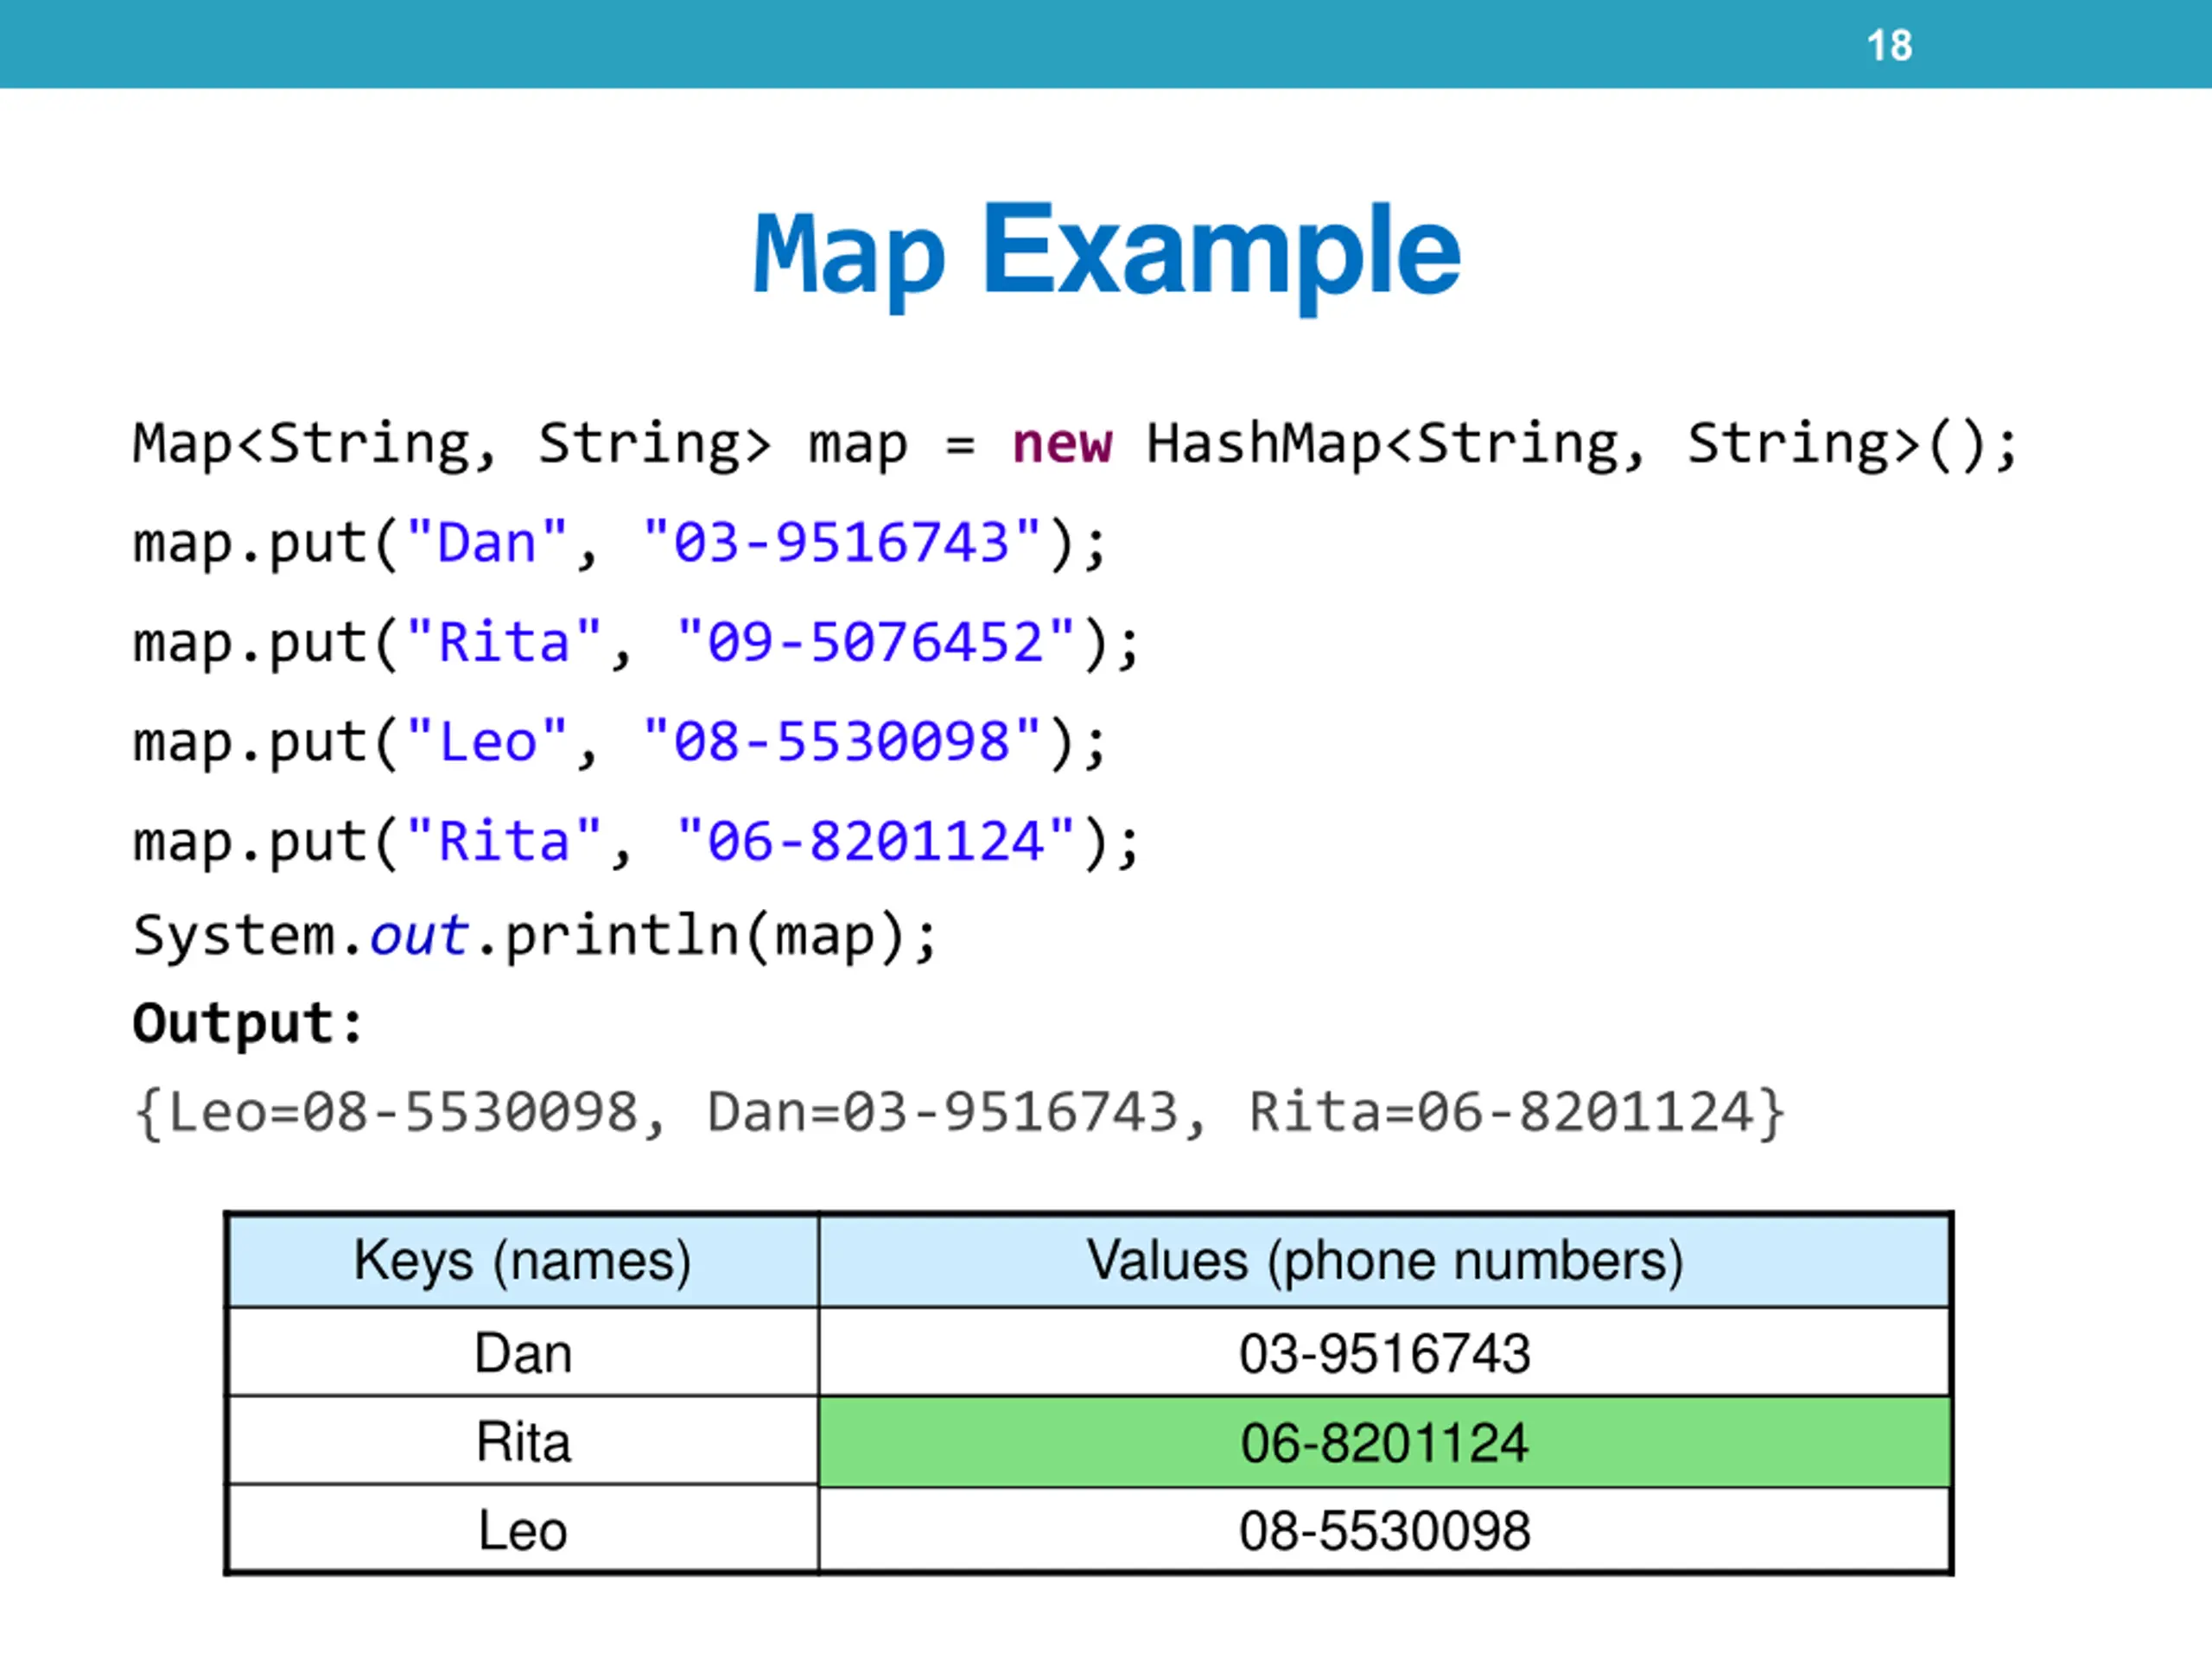Click the Values (phone numbers) header
This screenshot has width=2212, height=1659.
click(x=1385, y=1260)
